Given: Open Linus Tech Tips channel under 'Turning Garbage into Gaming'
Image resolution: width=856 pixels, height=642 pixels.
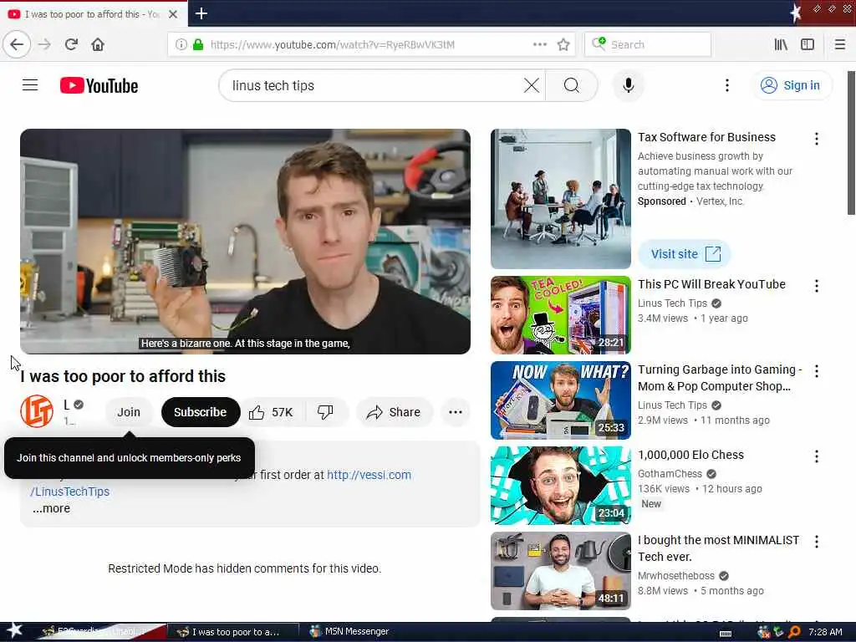Looking at the screenshot, I should pos(672,405).
